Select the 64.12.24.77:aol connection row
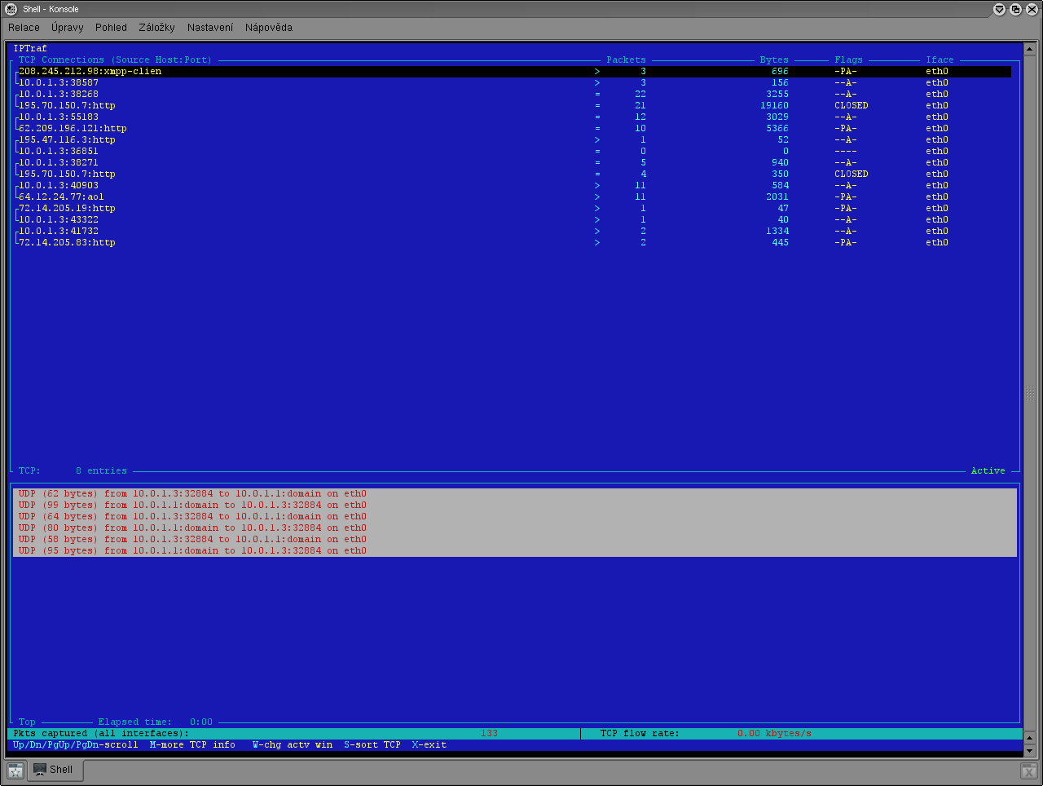Viewport: 1043px width, 786px height. pos(61,197)
